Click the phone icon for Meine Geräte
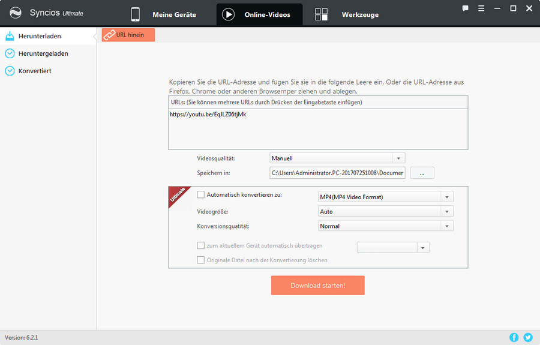This screenshot has height=345, width=540. tap(136, 14)
